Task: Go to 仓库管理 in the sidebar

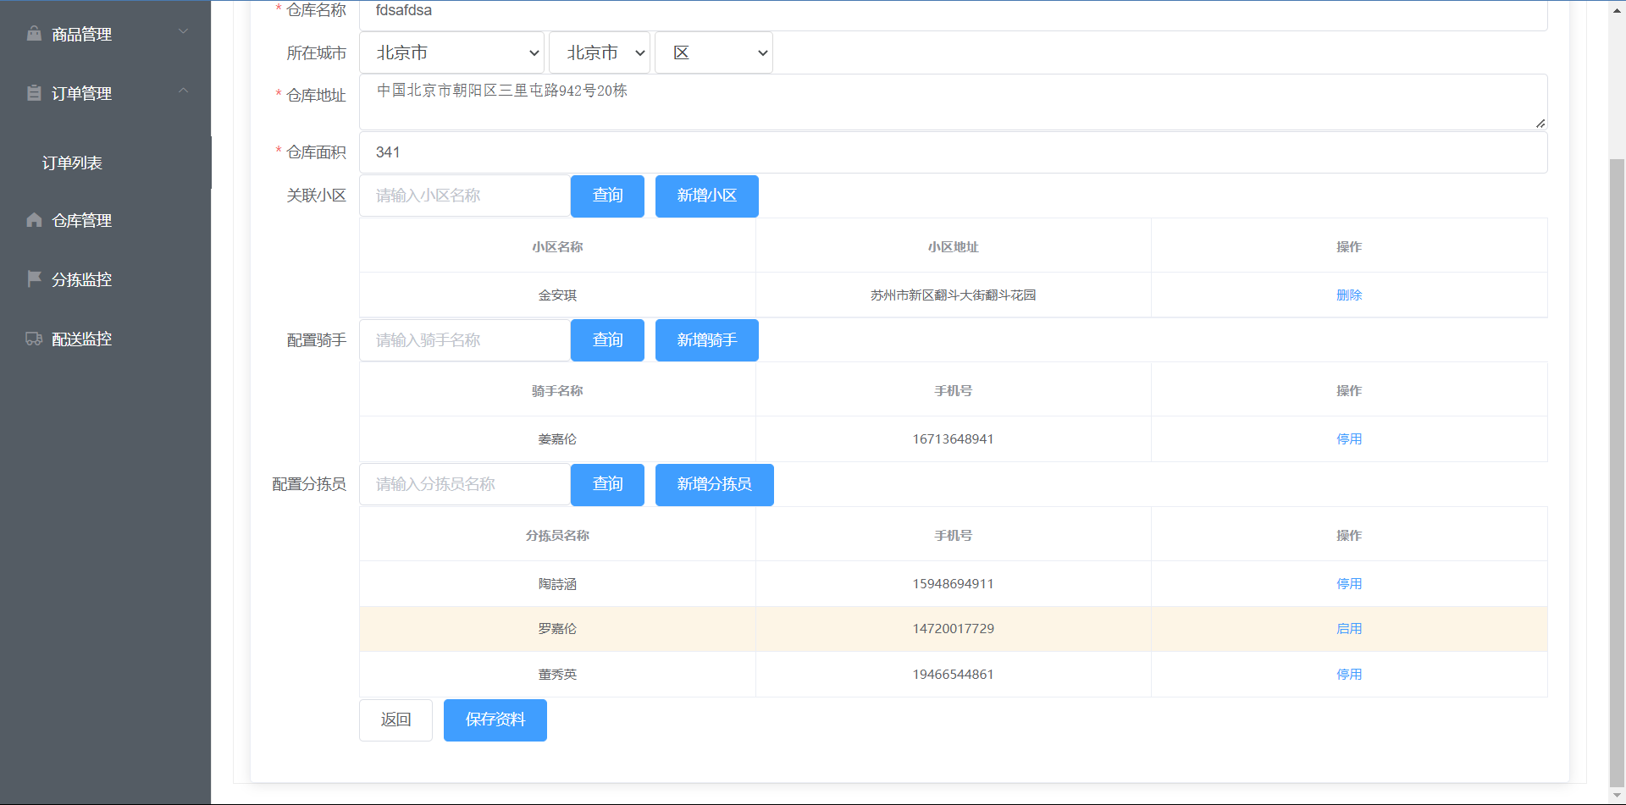Action: coord(105,220)
